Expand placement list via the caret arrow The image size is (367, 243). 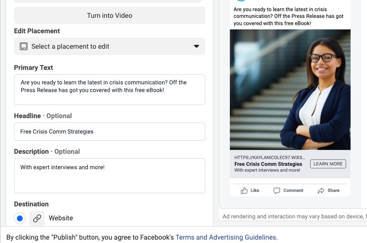coord(197,46)
